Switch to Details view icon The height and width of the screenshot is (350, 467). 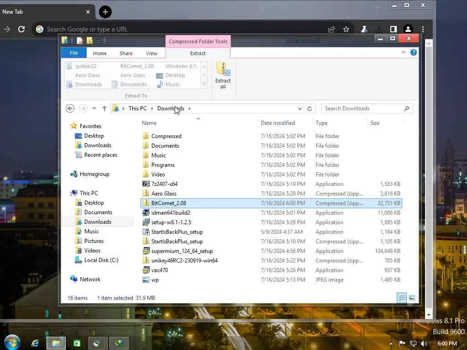402,298
